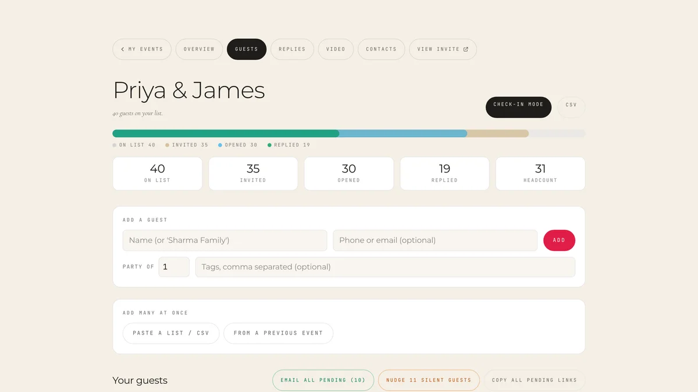Image resolution: width=698 pixels, height=392 pixels.
Task: Select the Guests tab
Action: pyautogui.click(x=247, y=49)
